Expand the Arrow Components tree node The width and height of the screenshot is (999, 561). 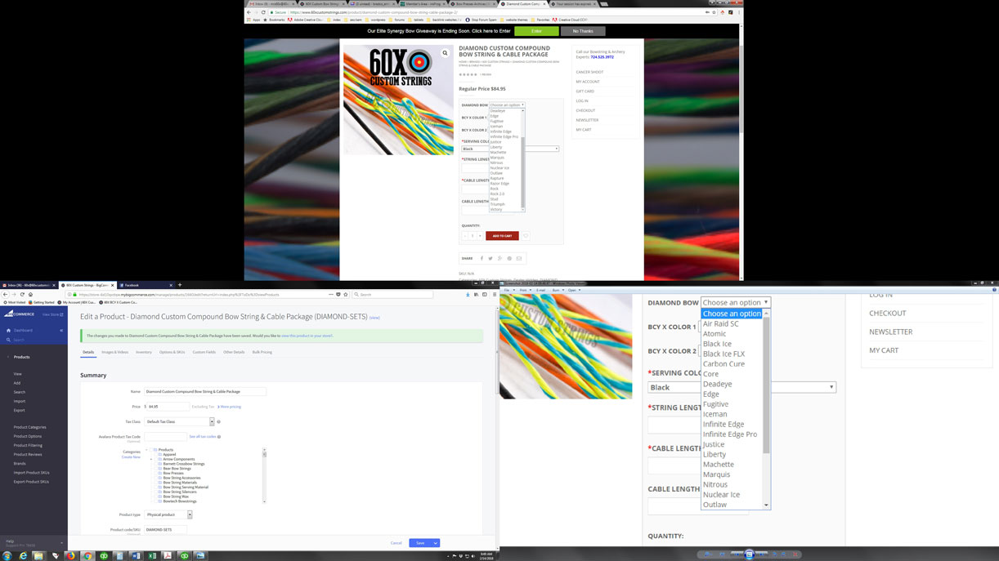(x=151, y=459)
